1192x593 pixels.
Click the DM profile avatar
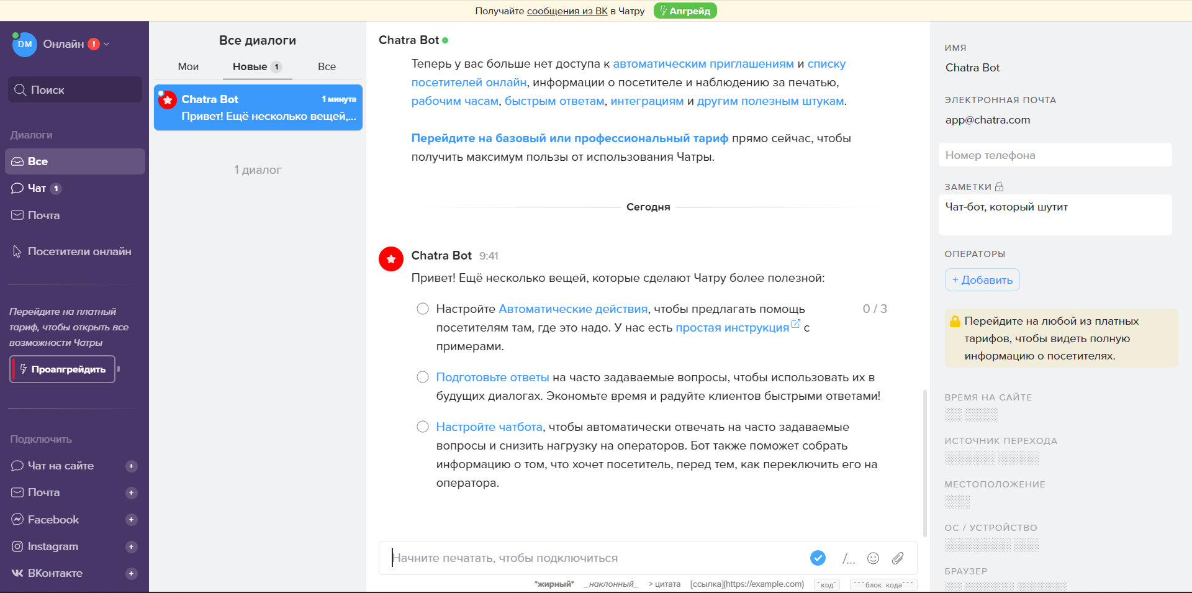(25, 44)
